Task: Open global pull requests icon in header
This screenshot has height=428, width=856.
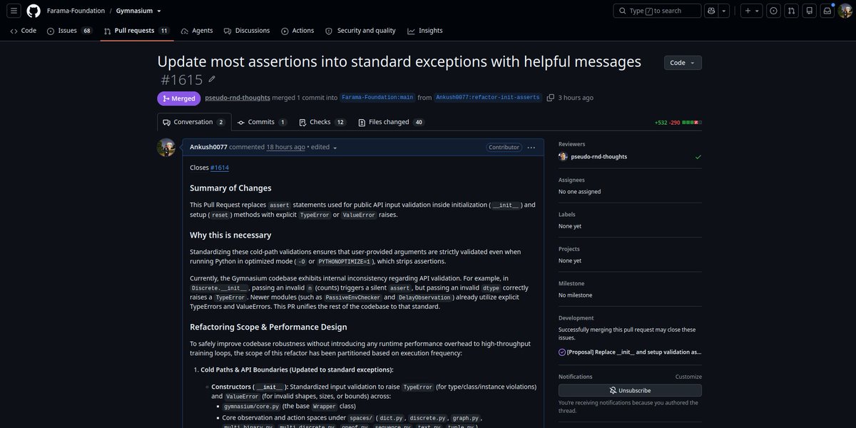Action: [791, 11]
